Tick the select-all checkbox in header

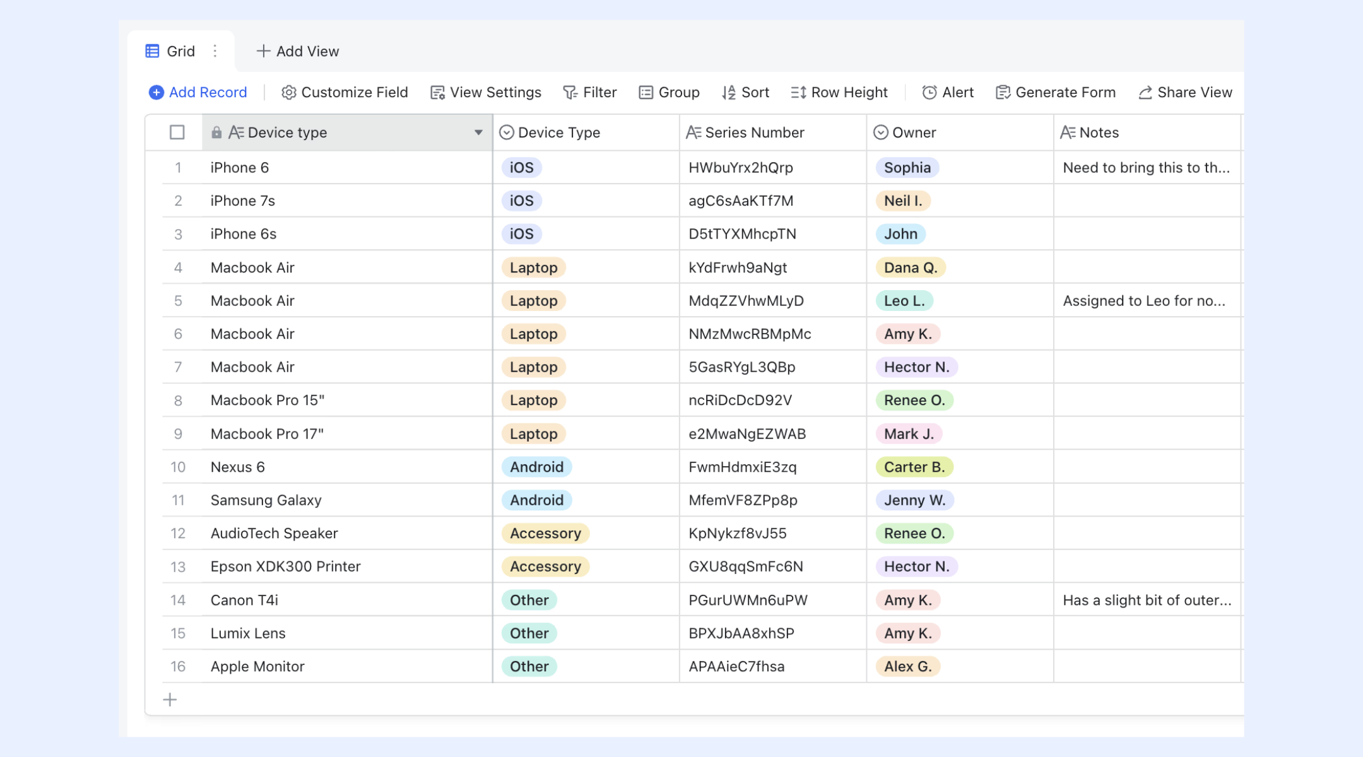[x=177, y=132]
